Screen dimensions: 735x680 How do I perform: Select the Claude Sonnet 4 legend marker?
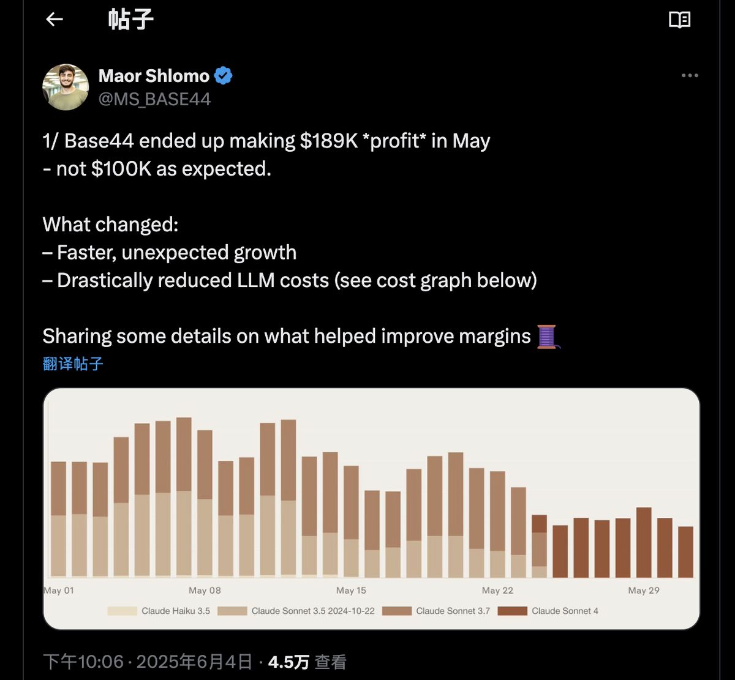point(514,611)
